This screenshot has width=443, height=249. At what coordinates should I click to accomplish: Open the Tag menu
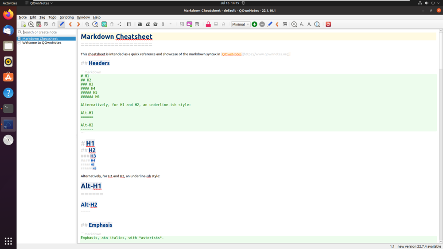[x=42, y=17]
